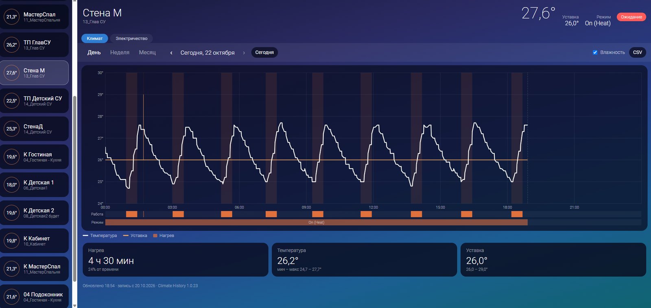Viewport: 651px width, 308px height.
Task: Switch to the Электричество tab
Action: (131, 39)
